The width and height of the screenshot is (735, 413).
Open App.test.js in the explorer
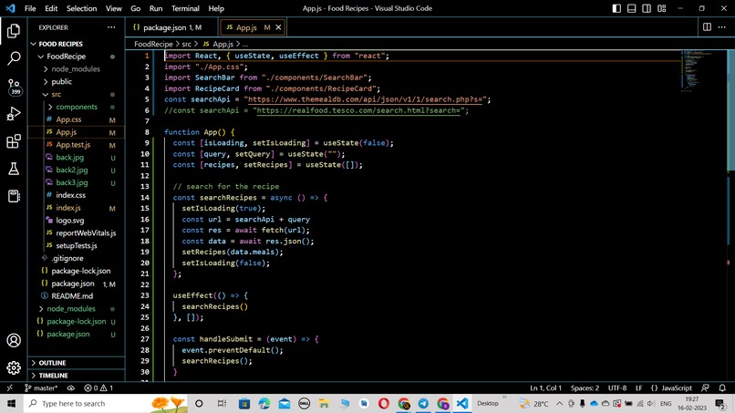coord(73,145)
